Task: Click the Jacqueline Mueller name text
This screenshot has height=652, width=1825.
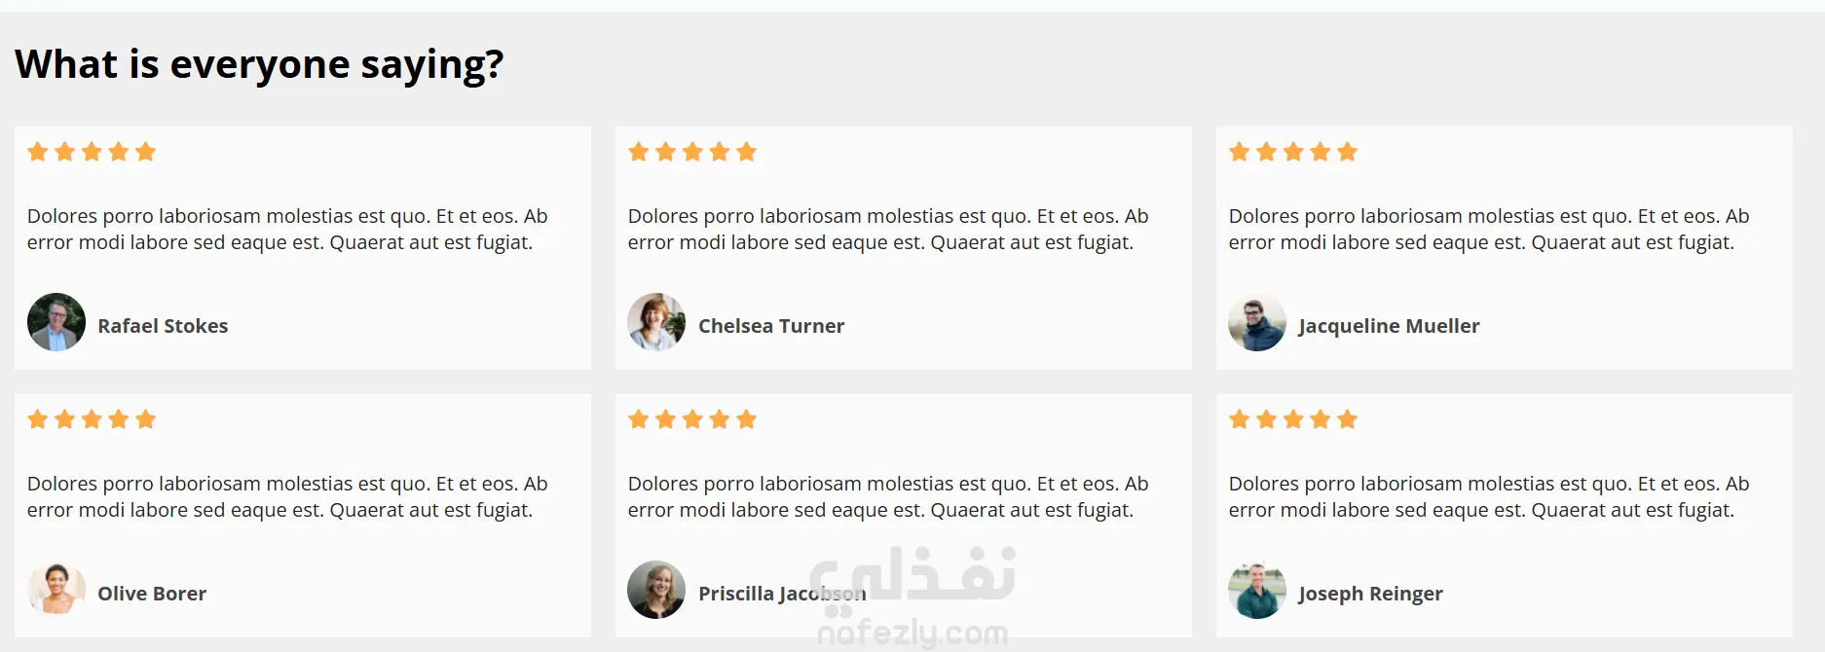Action: (x=1389, y=326)
